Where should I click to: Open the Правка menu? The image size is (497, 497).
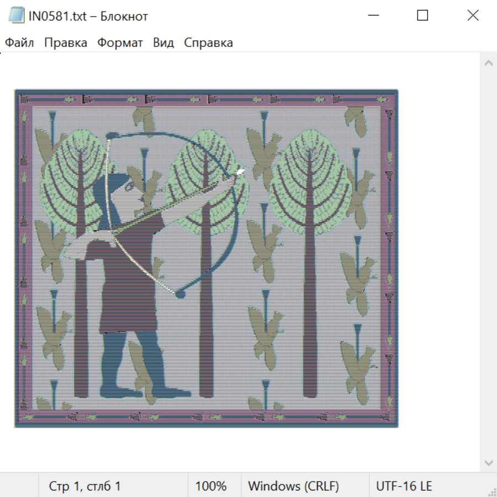[x=66, y=43]
